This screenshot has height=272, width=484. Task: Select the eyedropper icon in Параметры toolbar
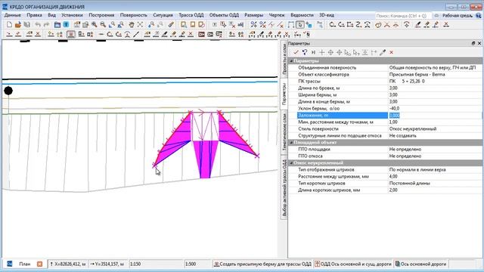(x=383, y=52)
